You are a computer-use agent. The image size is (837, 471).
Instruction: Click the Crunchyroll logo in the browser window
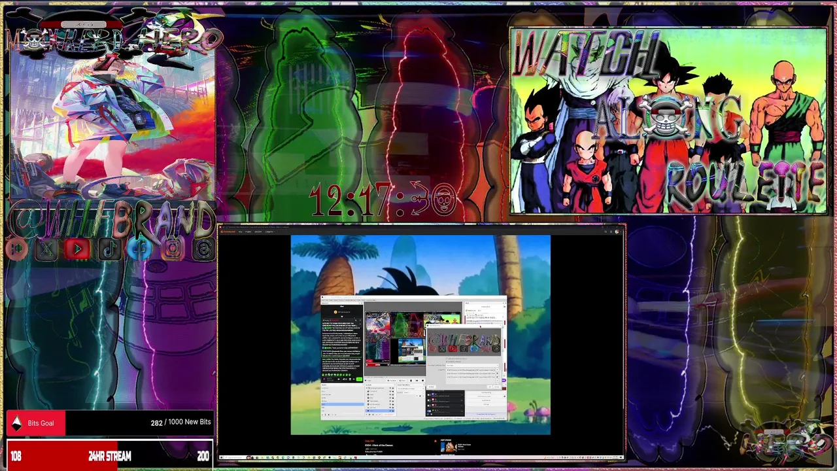pos(229,232)
